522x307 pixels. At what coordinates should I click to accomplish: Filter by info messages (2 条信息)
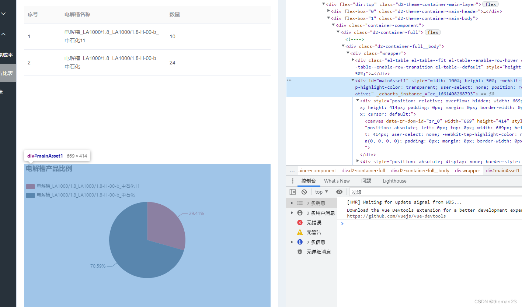[312, 242]
